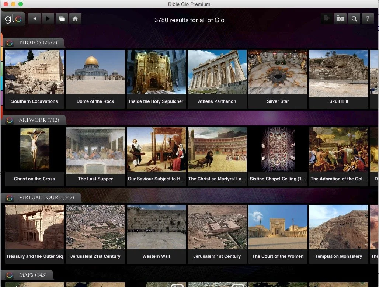The height and width of the screenshot is (287, 379).
Task: Click the purple lens color strip
Action: pyautogui.click(x=1, y=98)
